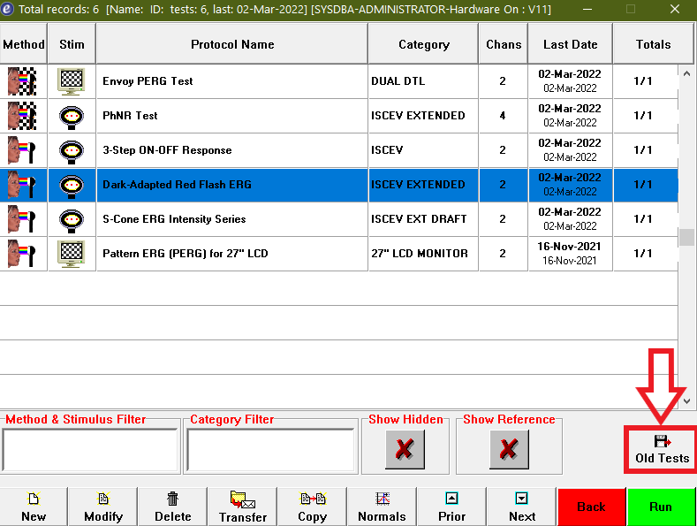
Task: Click the Totals column header
Action: (653, 44)
